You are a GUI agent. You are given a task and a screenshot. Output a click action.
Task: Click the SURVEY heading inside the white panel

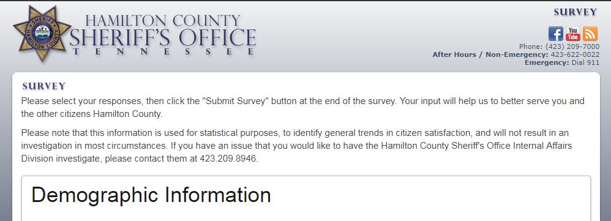[43, 86]
